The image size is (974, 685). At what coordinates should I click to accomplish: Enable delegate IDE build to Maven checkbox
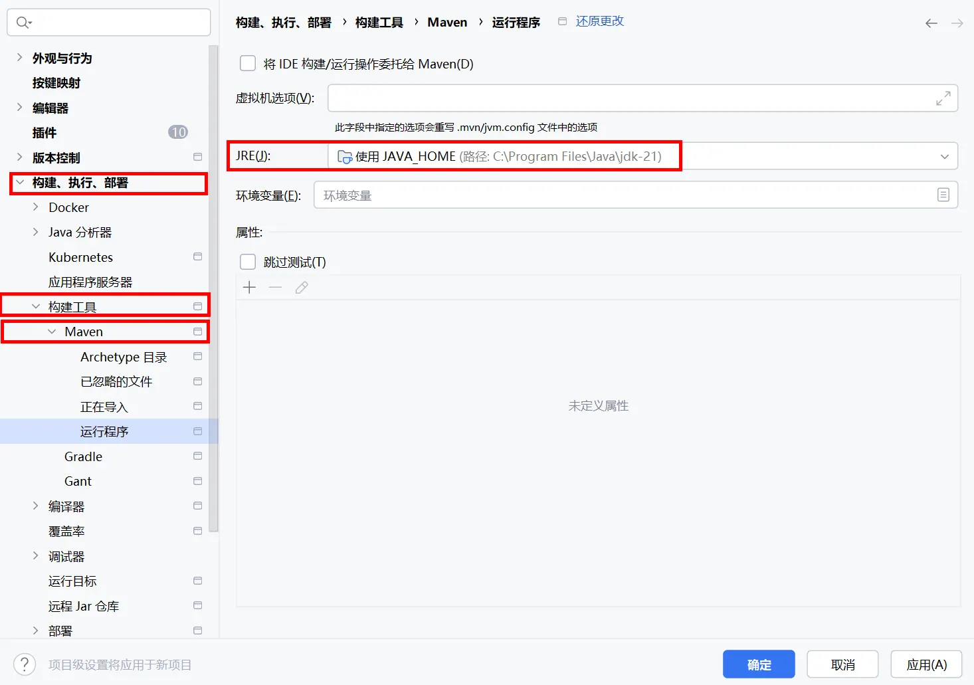coord(248,64)
